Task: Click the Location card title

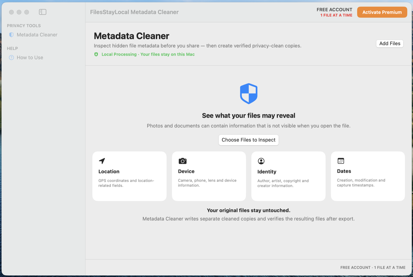Action: click(x=109, y=172)
